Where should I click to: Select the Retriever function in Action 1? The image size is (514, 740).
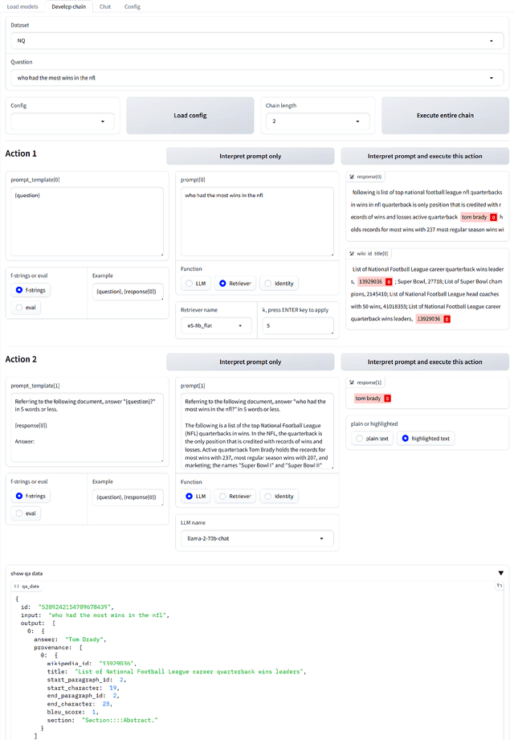(x=224, y=283)
